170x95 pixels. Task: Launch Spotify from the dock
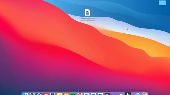pyautogui.click(x=73, y=94)
